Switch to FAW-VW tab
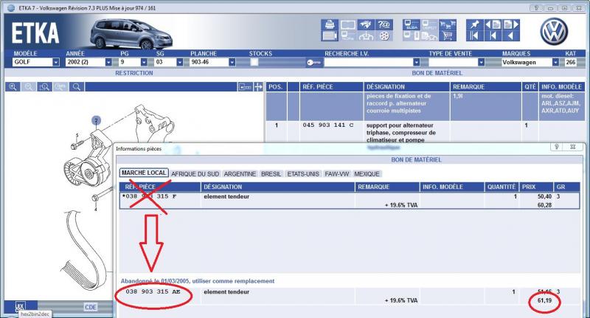Screen dimensions: 590x318 tap(337, 174)
